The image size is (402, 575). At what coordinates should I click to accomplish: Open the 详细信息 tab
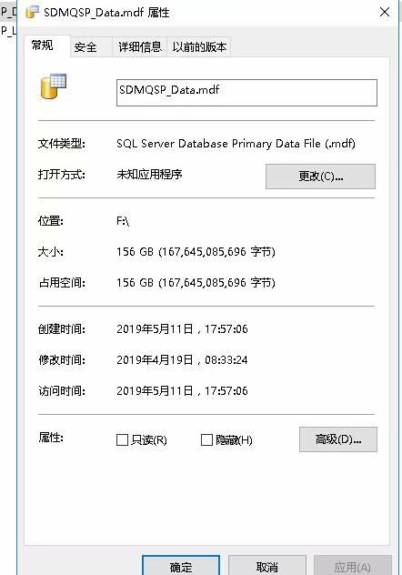pos(140,47)
